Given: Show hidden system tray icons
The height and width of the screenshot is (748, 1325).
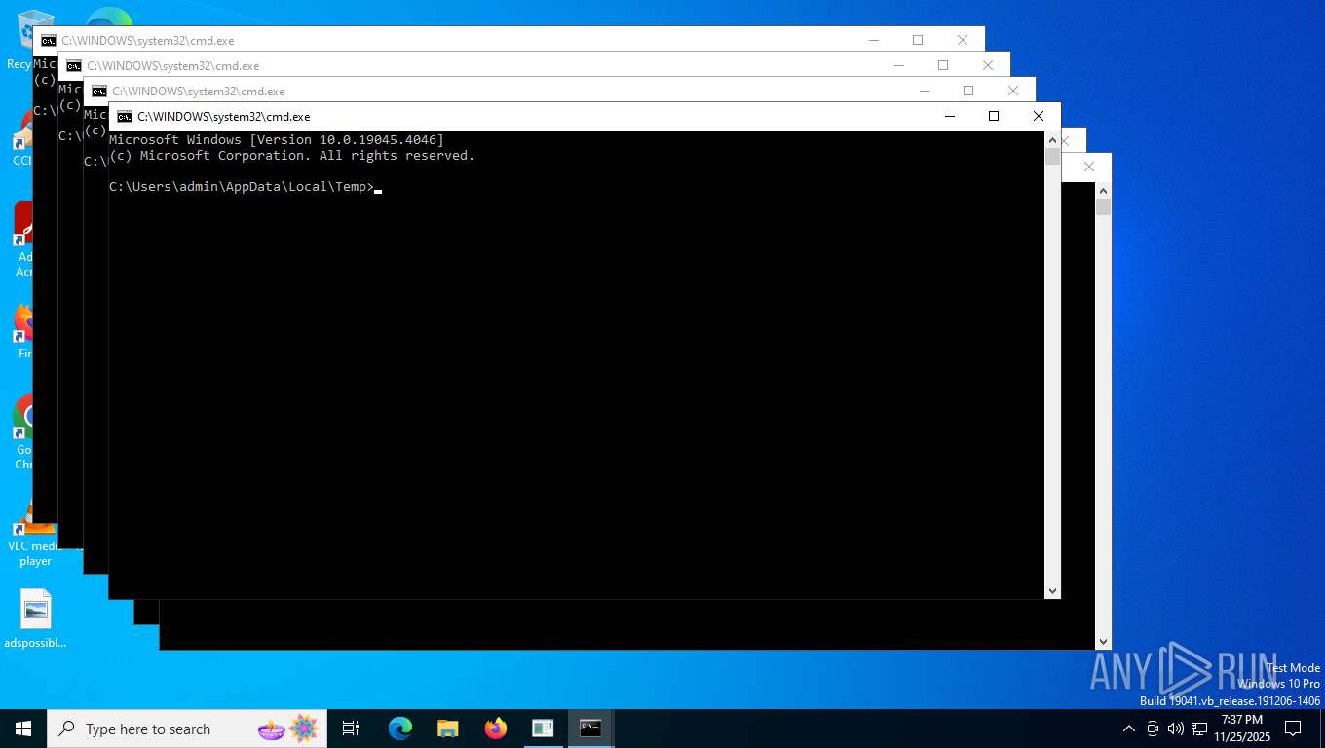Looking at the screenshot, I should (1129, 729).
